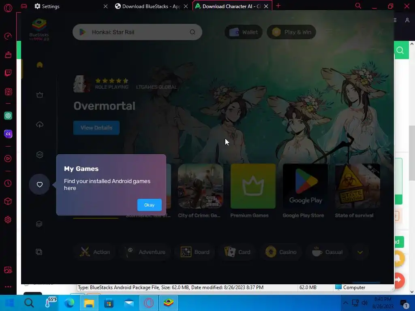Expand more categories chevron
The width and height of the screenshot is (415, 311).
point(360,252)
